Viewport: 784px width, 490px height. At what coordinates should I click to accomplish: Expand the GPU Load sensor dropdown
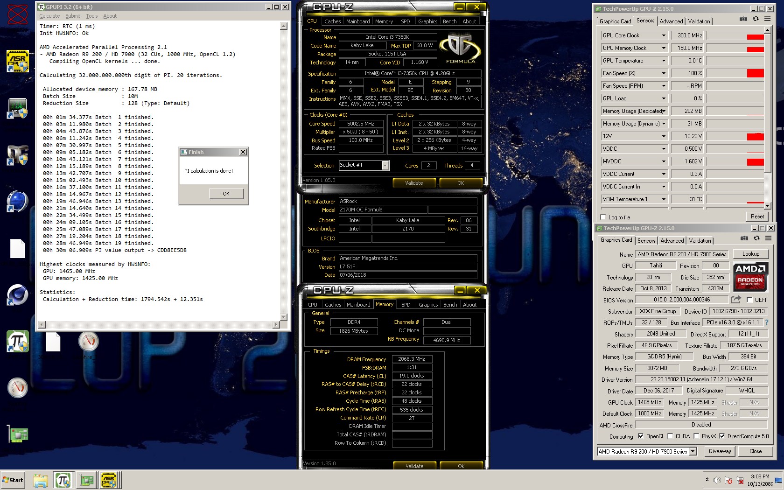tap(664, 98)
